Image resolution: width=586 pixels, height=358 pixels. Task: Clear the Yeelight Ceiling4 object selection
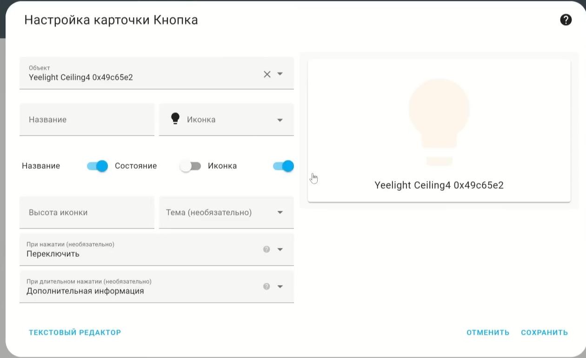click(267, 74)
